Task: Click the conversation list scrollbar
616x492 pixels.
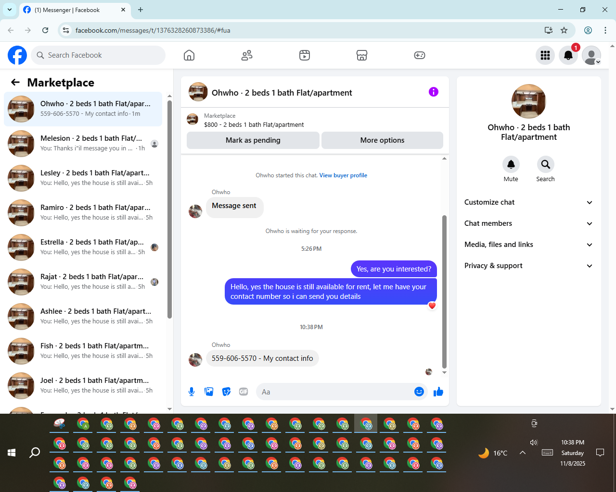Action: click(x=169, y=209)
